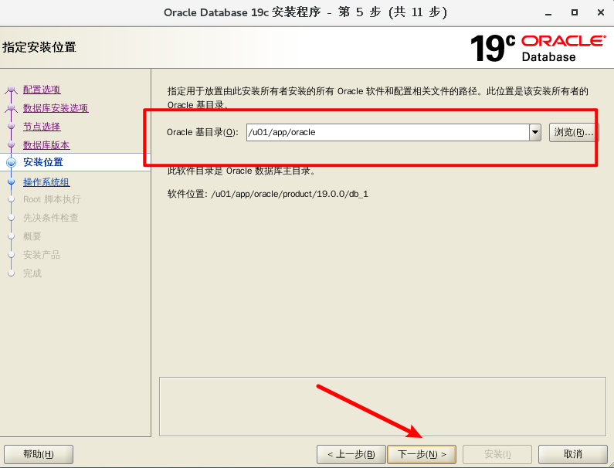
Task: Cancel installation with the 取消 button
Action: [x=572, y=454]
